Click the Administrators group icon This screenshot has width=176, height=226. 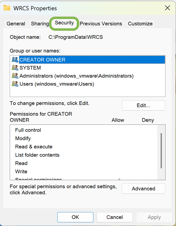[x=15, y=76]
